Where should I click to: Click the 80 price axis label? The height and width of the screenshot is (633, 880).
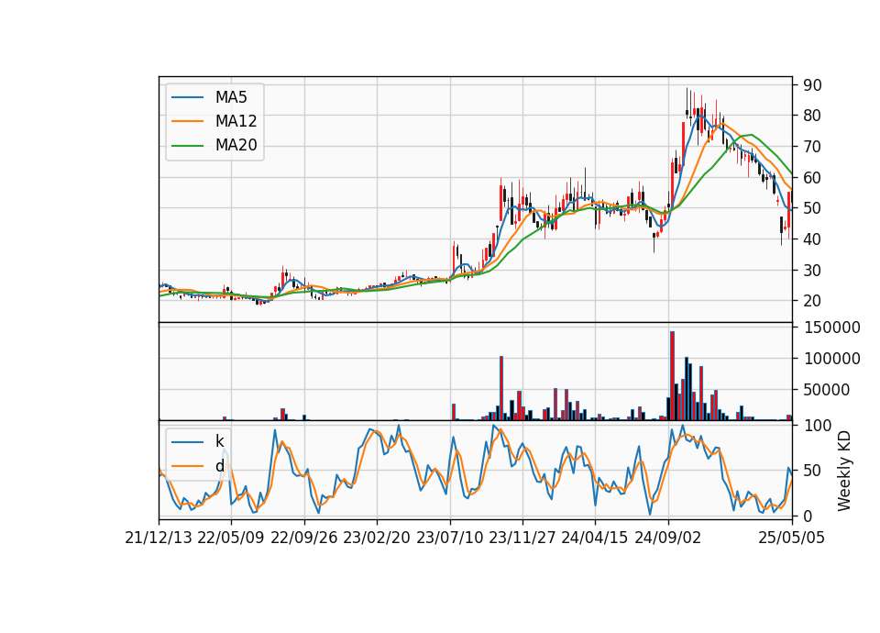[812, 116]
